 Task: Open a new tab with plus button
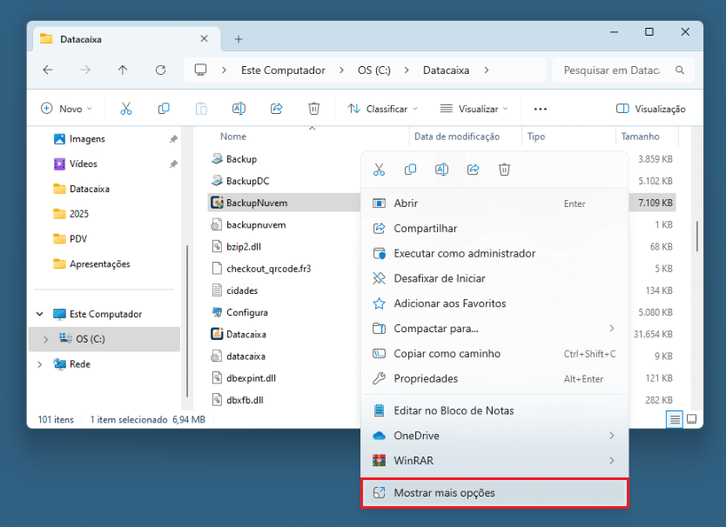pos(239,39)
